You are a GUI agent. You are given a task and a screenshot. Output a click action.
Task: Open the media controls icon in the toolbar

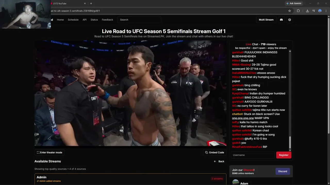(313, 11)
